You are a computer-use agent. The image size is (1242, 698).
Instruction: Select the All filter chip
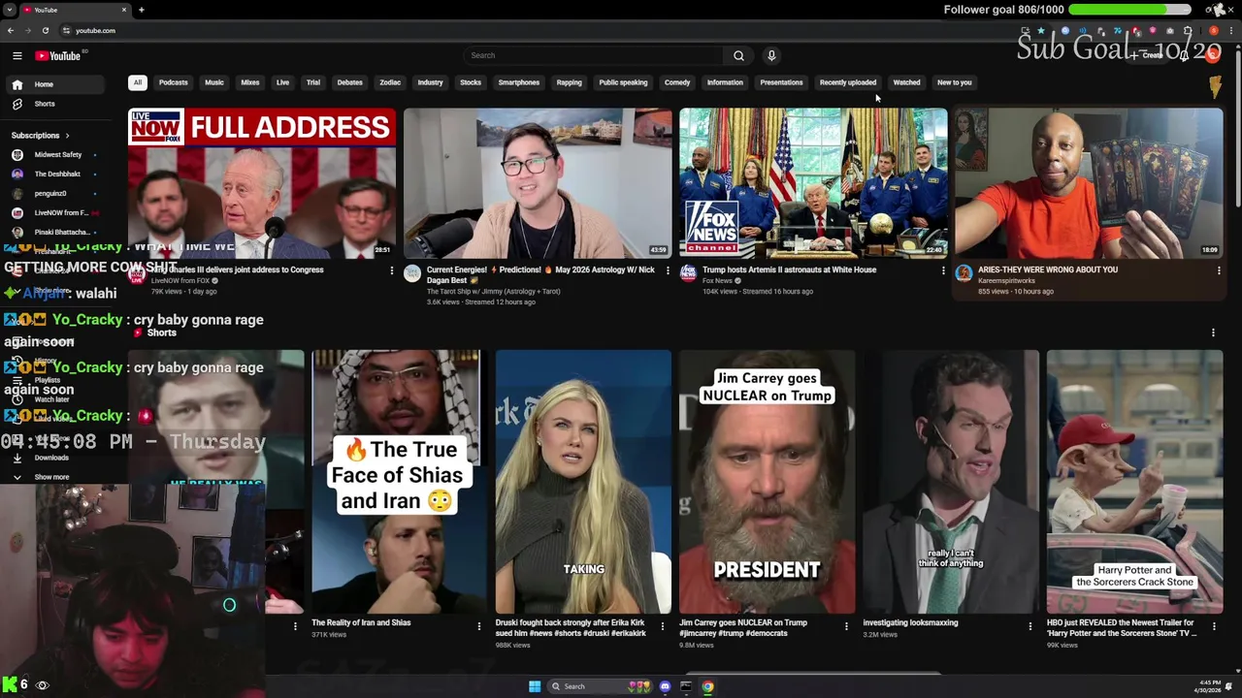(x=138, y=82)
